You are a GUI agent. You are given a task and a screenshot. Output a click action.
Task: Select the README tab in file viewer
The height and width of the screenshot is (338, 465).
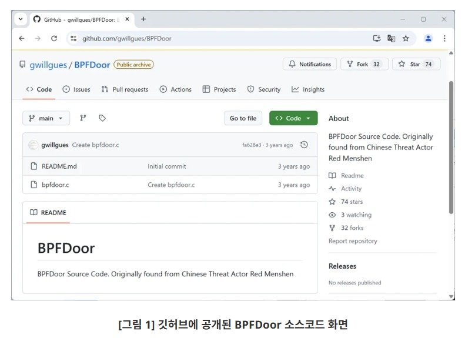48,213
